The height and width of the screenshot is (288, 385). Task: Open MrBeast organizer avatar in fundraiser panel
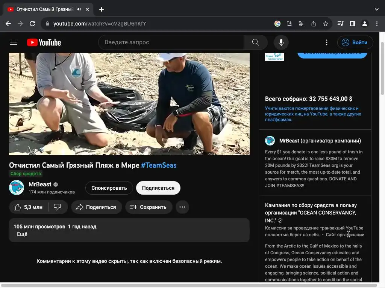click(x=270, y=141)
